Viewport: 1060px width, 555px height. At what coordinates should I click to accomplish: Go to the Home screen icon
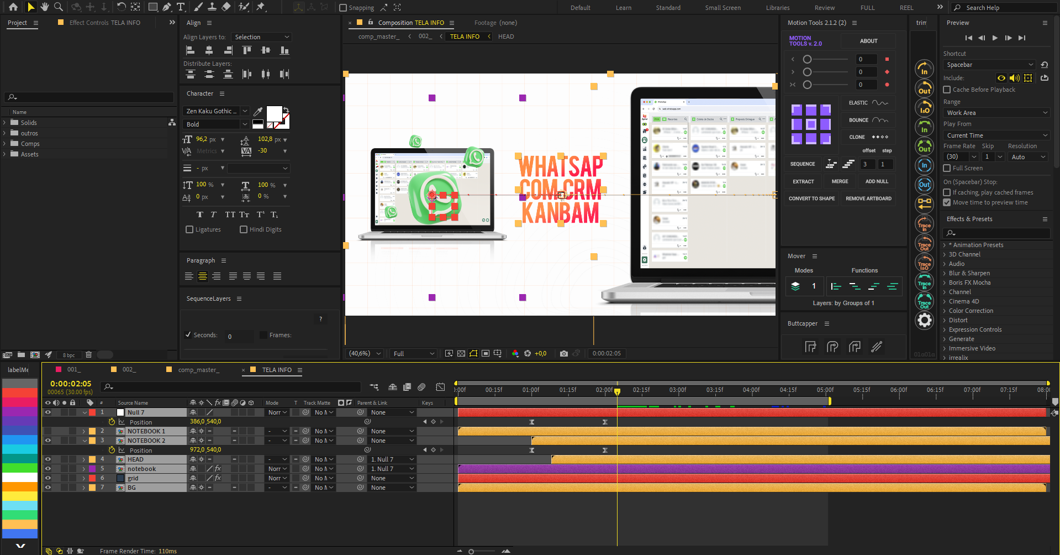pos(13,7)
